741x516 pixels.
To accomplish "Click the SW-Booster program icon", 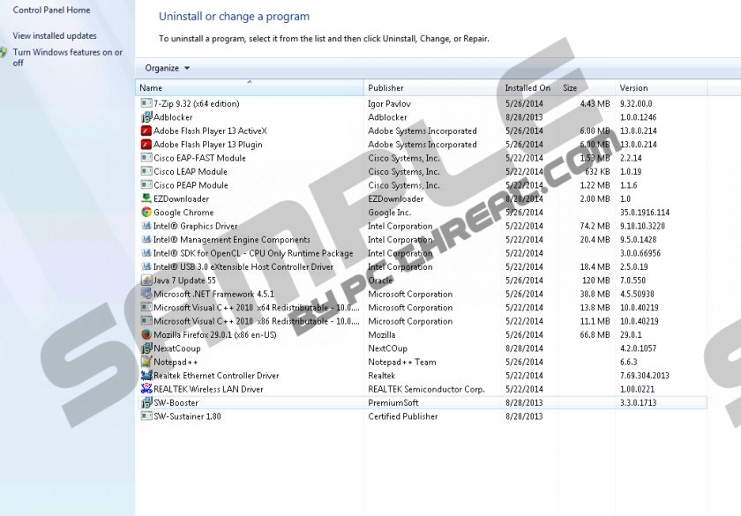I will click(146, 402).
